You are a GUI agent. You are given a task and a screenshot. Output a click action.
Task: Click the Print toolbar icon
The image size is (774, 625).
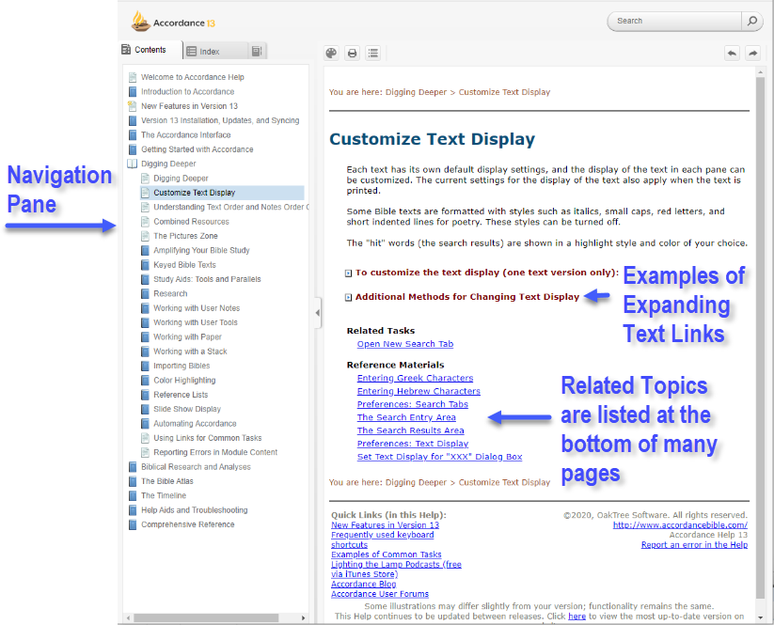pyautogui.click(x=352, y=54)
